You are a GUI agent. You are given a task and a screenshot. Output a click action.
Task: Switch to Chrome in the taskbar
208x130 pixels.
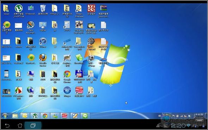coord(45,116)
